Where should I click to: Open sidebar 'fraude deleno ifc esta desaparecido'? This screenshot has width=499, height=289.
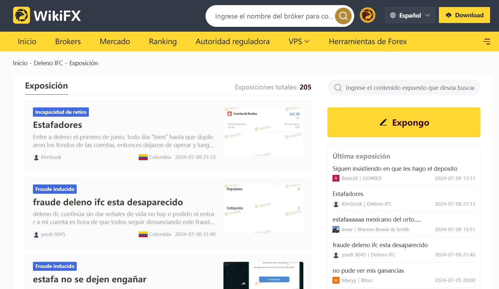pos(380,245)
